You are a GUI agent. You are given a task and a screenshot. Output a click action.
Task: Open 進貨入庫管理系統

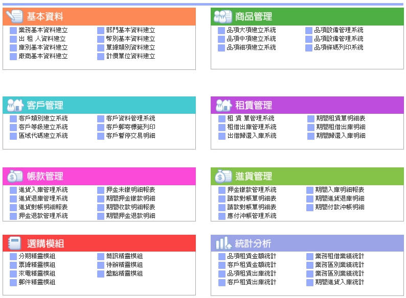[x=43, y=190]
